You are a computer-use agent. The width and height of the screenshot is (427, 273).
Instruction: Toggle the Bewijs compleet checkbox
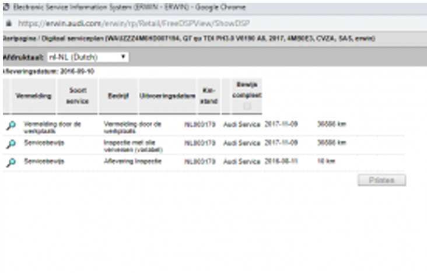[247, 106]
